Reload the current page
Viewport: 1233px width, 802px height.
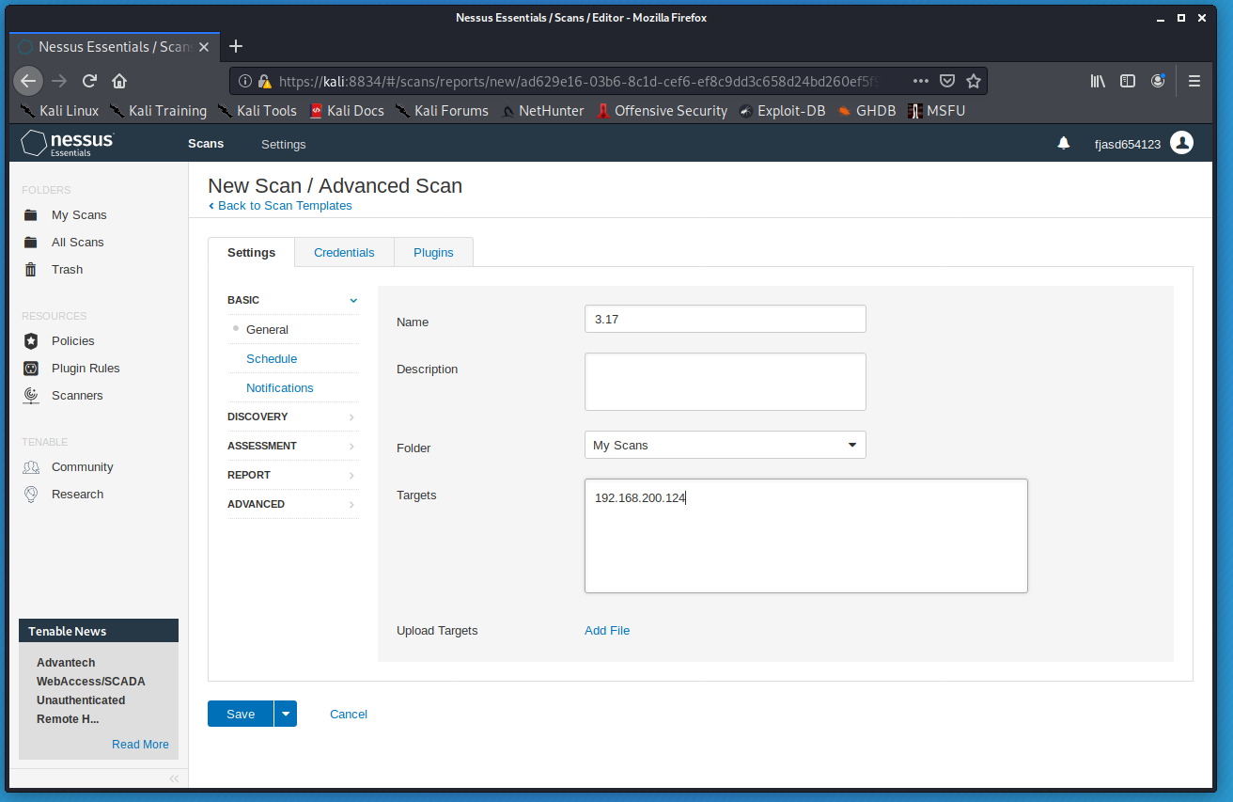(x=89, y=81)
